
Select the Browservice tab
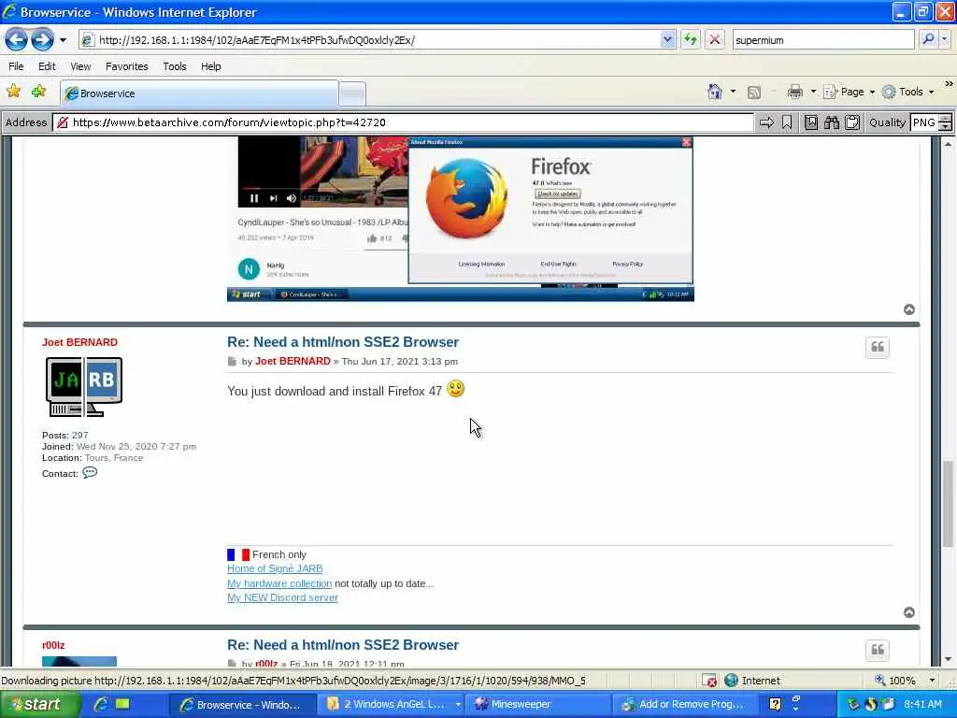click(x=200, y=93)
